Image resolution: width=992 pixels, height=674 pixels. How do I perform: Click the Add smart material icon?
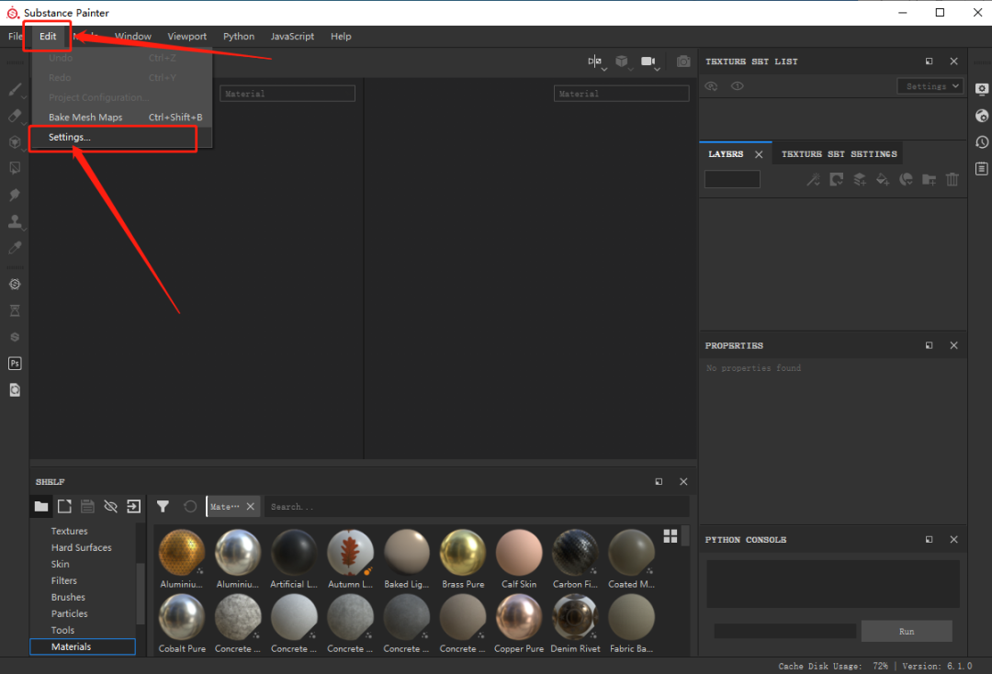[x=906, y=180]
